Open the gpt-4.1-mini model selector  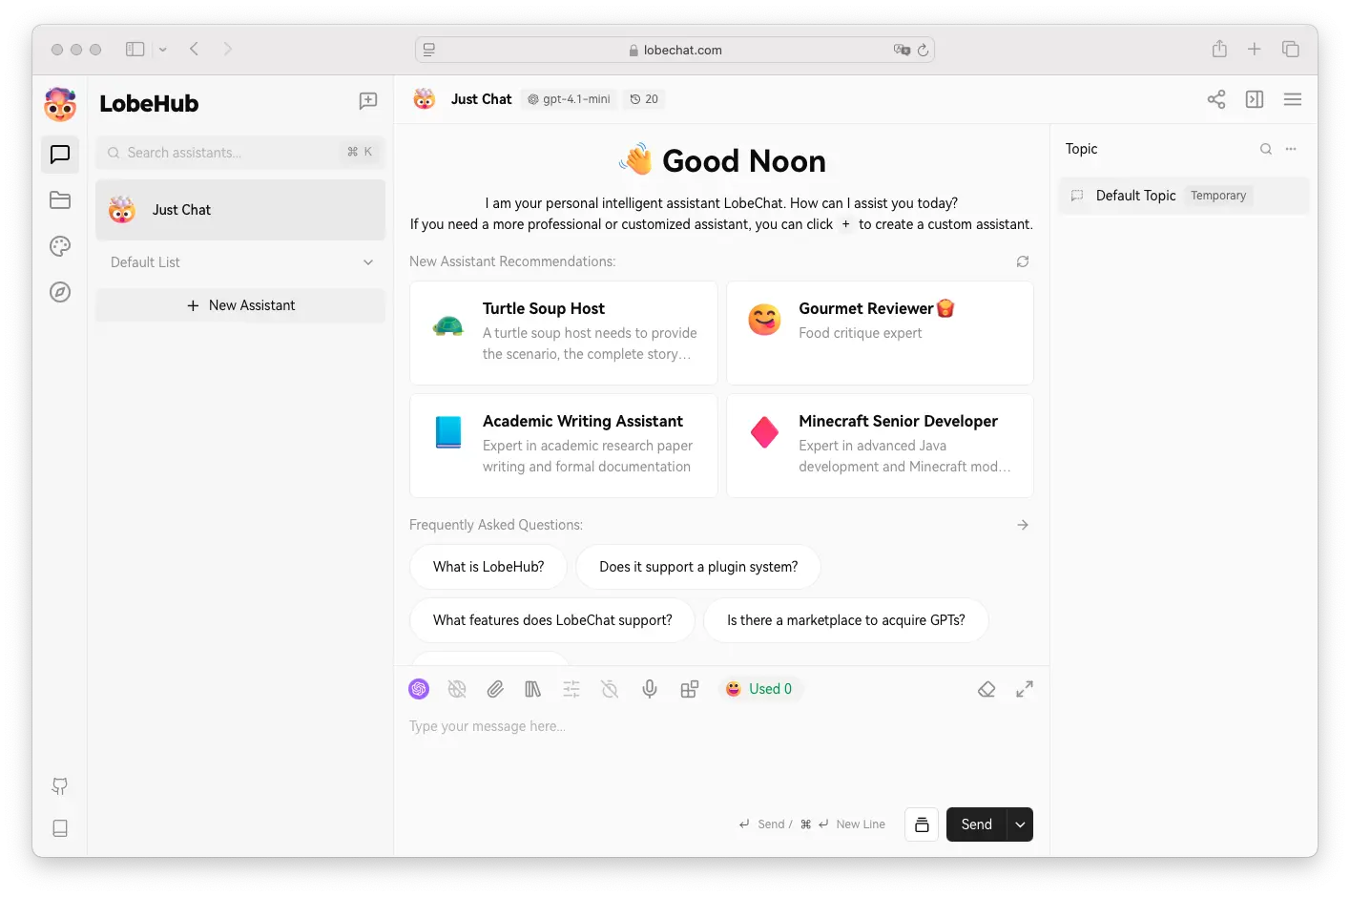[570, 99]
